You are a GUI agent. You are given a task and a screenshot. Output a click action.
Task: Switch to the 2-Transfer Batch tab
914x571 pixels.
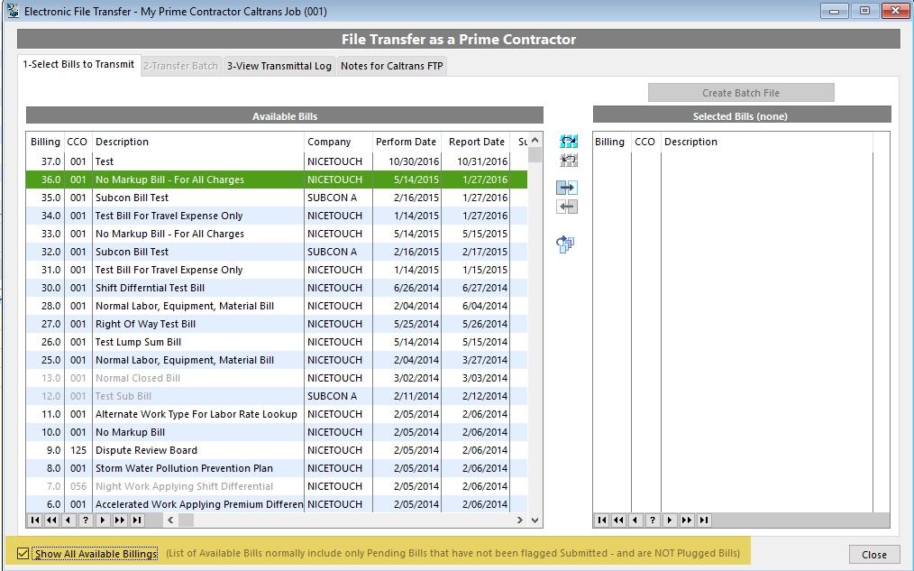pyautogui.click(x=180, y=66)
